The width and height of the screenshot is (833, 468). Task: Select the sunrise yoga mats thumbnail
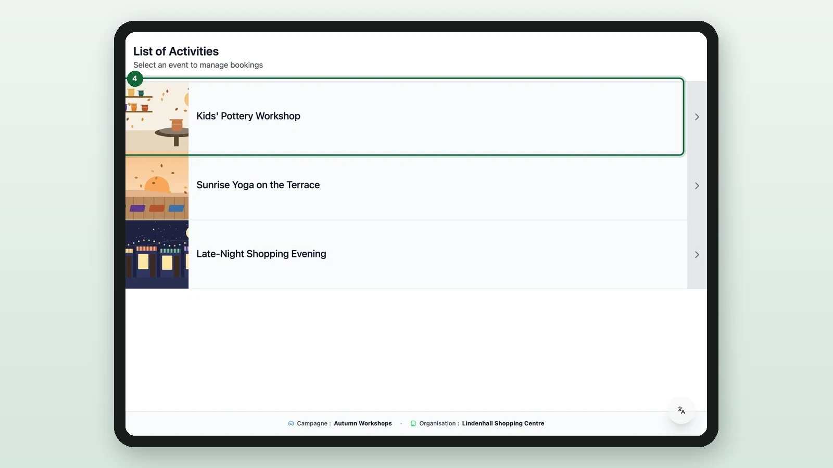[157, 186]
